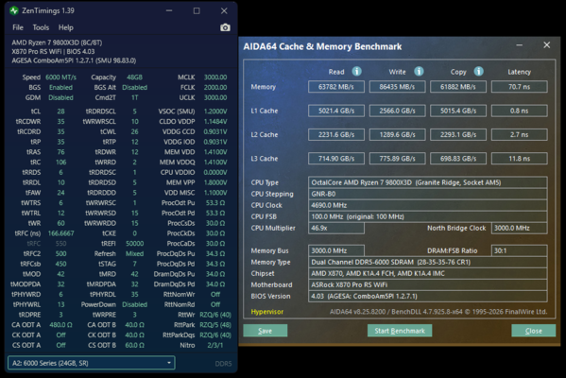Open the Tools menu
The image size is (566, 378).
pyautogui.click(x=41, y=27)
